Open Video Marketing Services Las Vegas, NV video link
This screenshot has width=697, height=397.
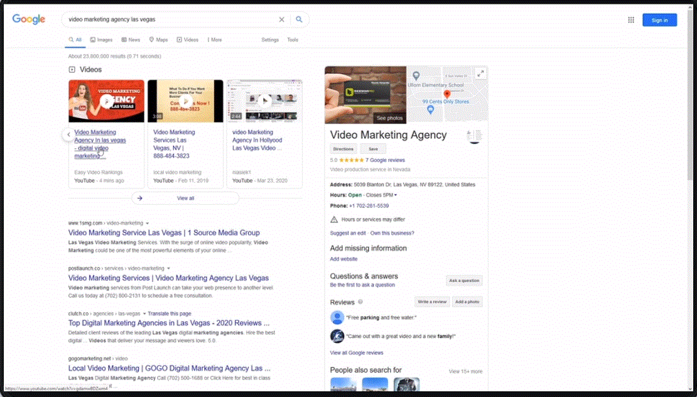coord(175,144)
